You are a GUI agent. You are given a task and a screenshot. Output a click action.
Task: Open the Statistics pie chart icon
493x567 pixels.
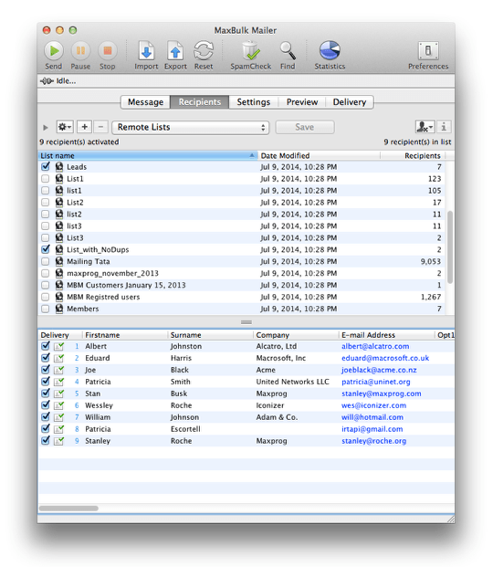coord(330,50)
